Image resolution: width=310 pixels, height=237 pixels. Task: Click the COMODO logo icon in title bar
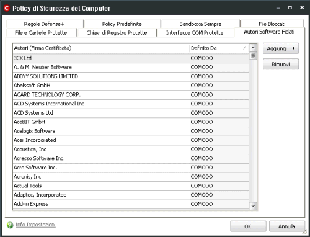[7, 8]
